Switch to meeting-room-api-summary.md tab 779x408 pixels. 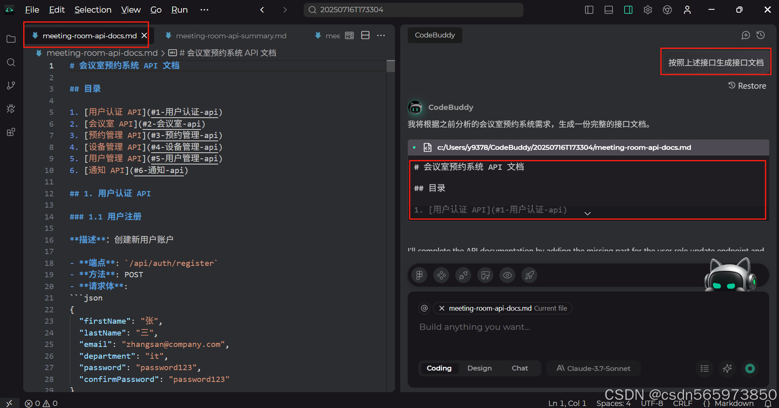[231, 36]
